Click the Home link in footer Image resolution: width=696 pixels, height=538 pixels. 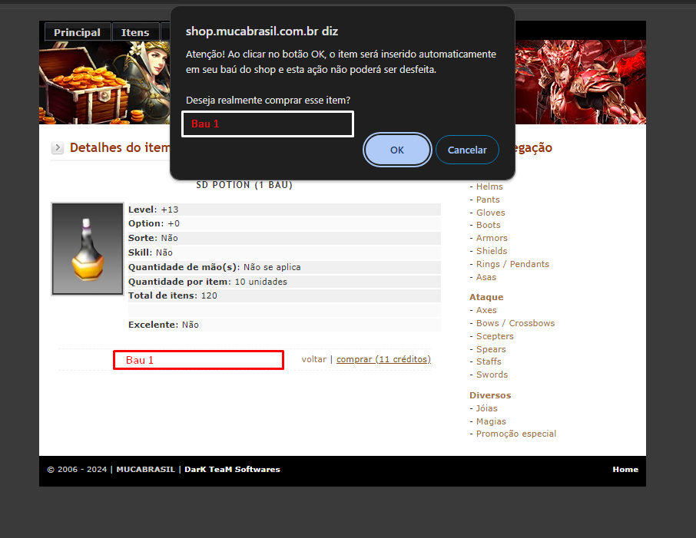click(625, 469)
